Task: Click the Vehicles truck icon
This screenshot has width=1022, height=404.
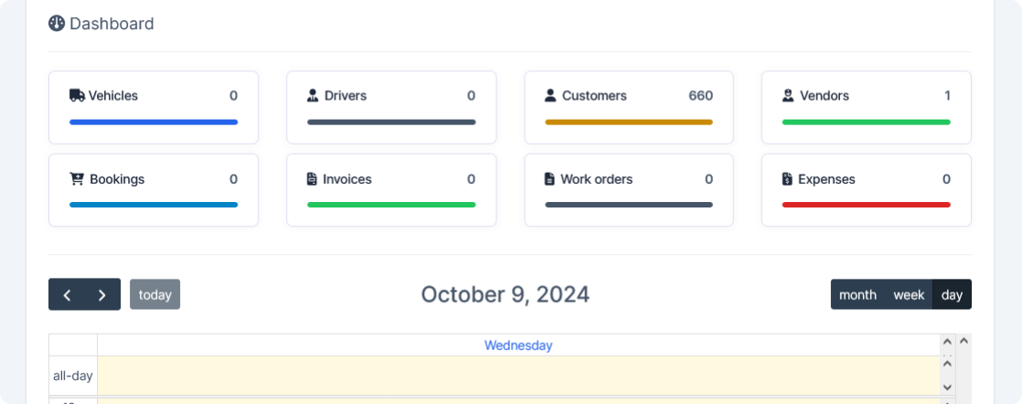Action: (77, 95)
